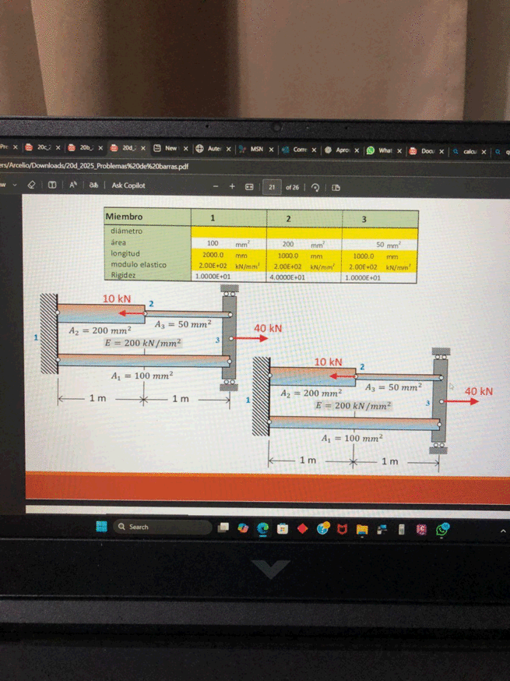510x681 pixels.
Task: Open McAfee from the taskbar
Action: point(343,528)
